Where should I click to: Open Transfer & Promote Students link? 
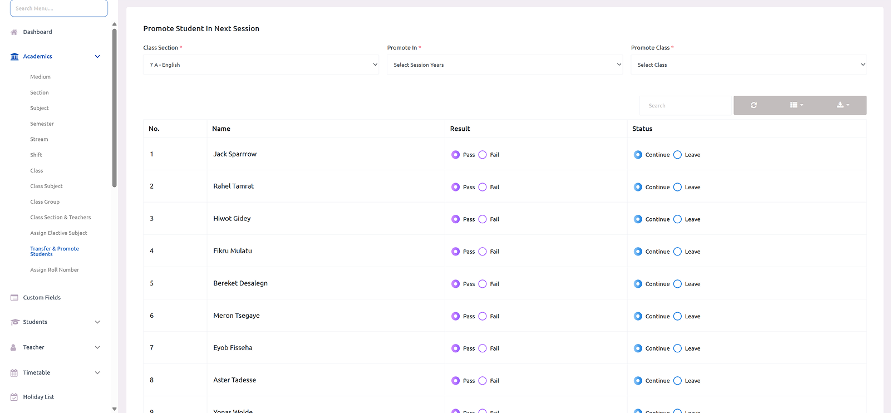pyautogui.click(x=55, y=252)
